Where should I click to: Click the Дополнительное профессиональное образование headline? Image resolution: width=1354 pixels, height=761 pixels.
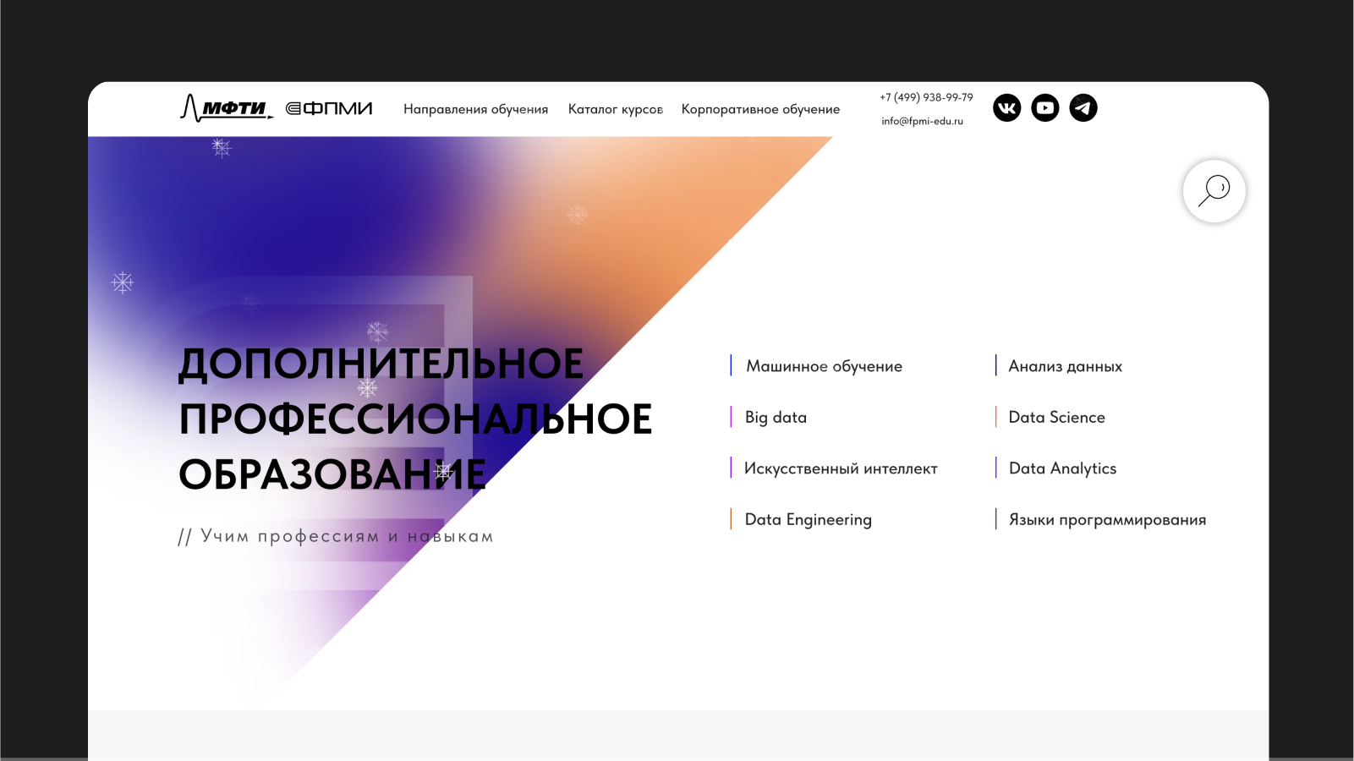click(x=414, y=419)
